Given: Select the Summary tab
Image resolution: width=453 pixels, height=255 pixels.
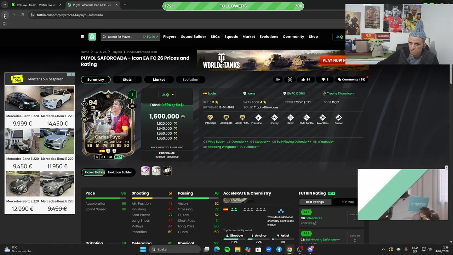Looking at the screenshot, I should 96,79.
